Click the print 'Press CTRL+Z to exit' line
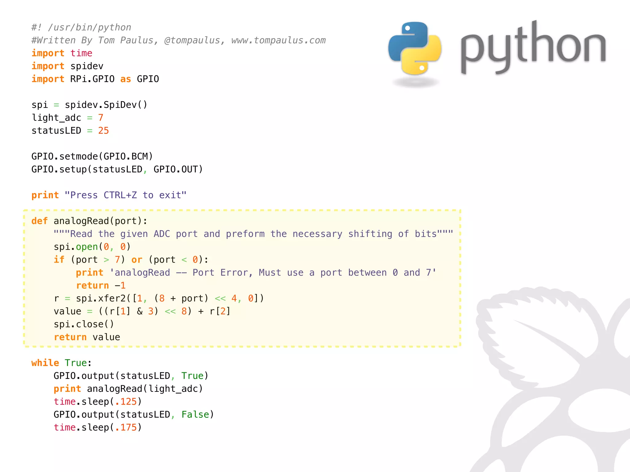Screen dimensions: 630x472 pos(109,195)
